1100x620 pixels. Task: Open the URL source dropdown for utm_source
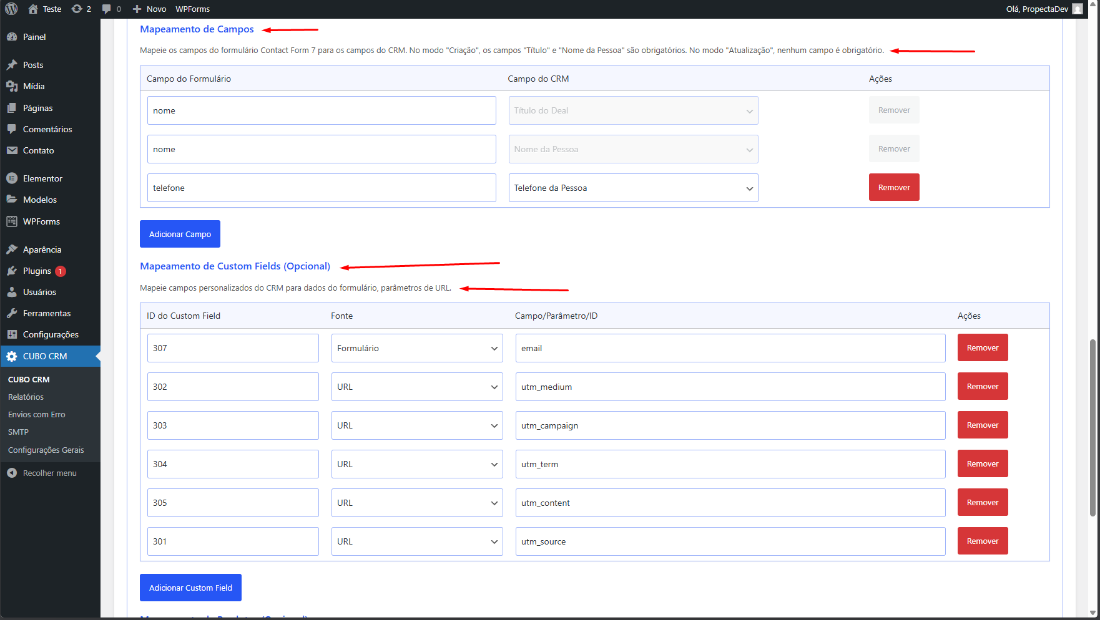click(416, 541)
